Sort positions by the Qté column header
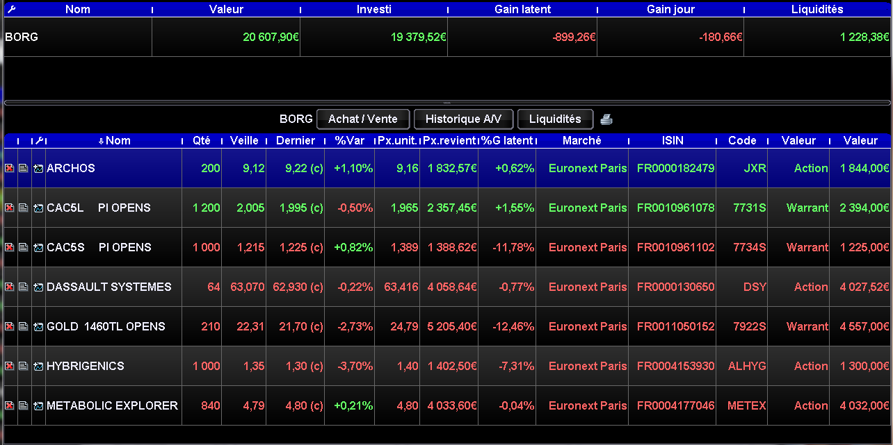The width and height of the screenshot is (893, 445). (x=202, y=140)
